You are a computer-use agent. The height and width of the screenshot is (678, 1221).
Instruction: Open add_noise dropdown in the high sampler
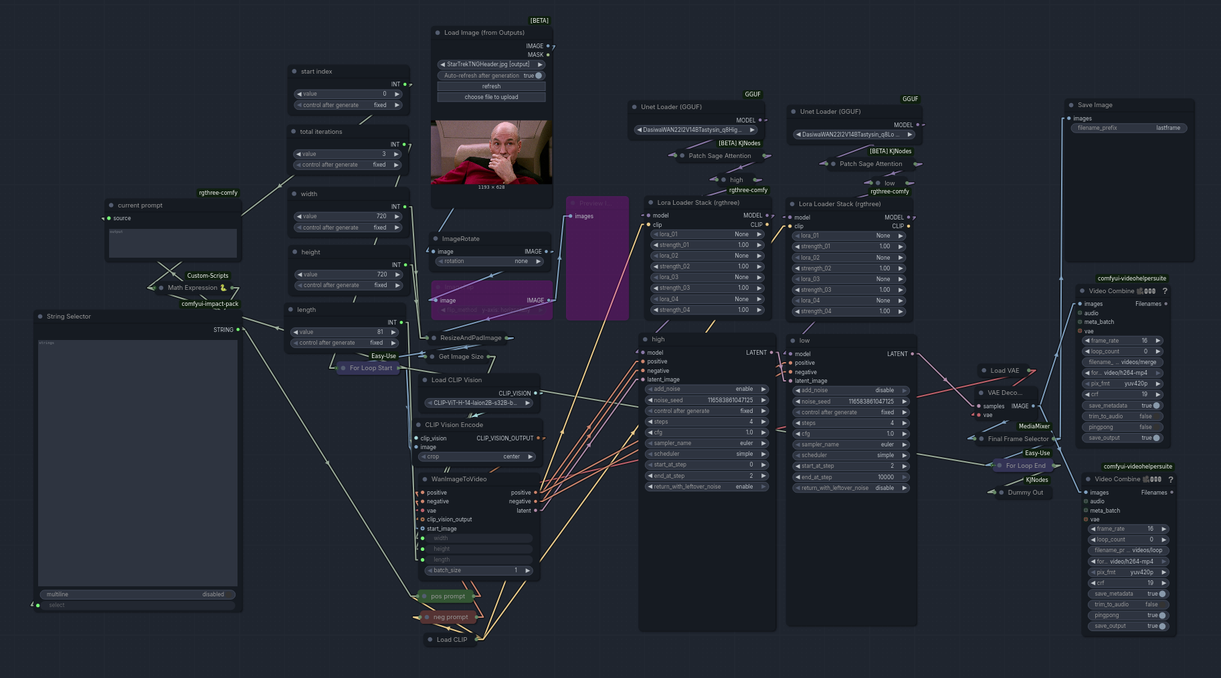click(706, 389)
